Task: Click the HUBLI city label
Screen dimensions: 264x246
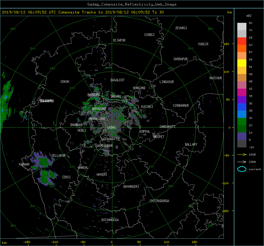Action: (82, 130)
